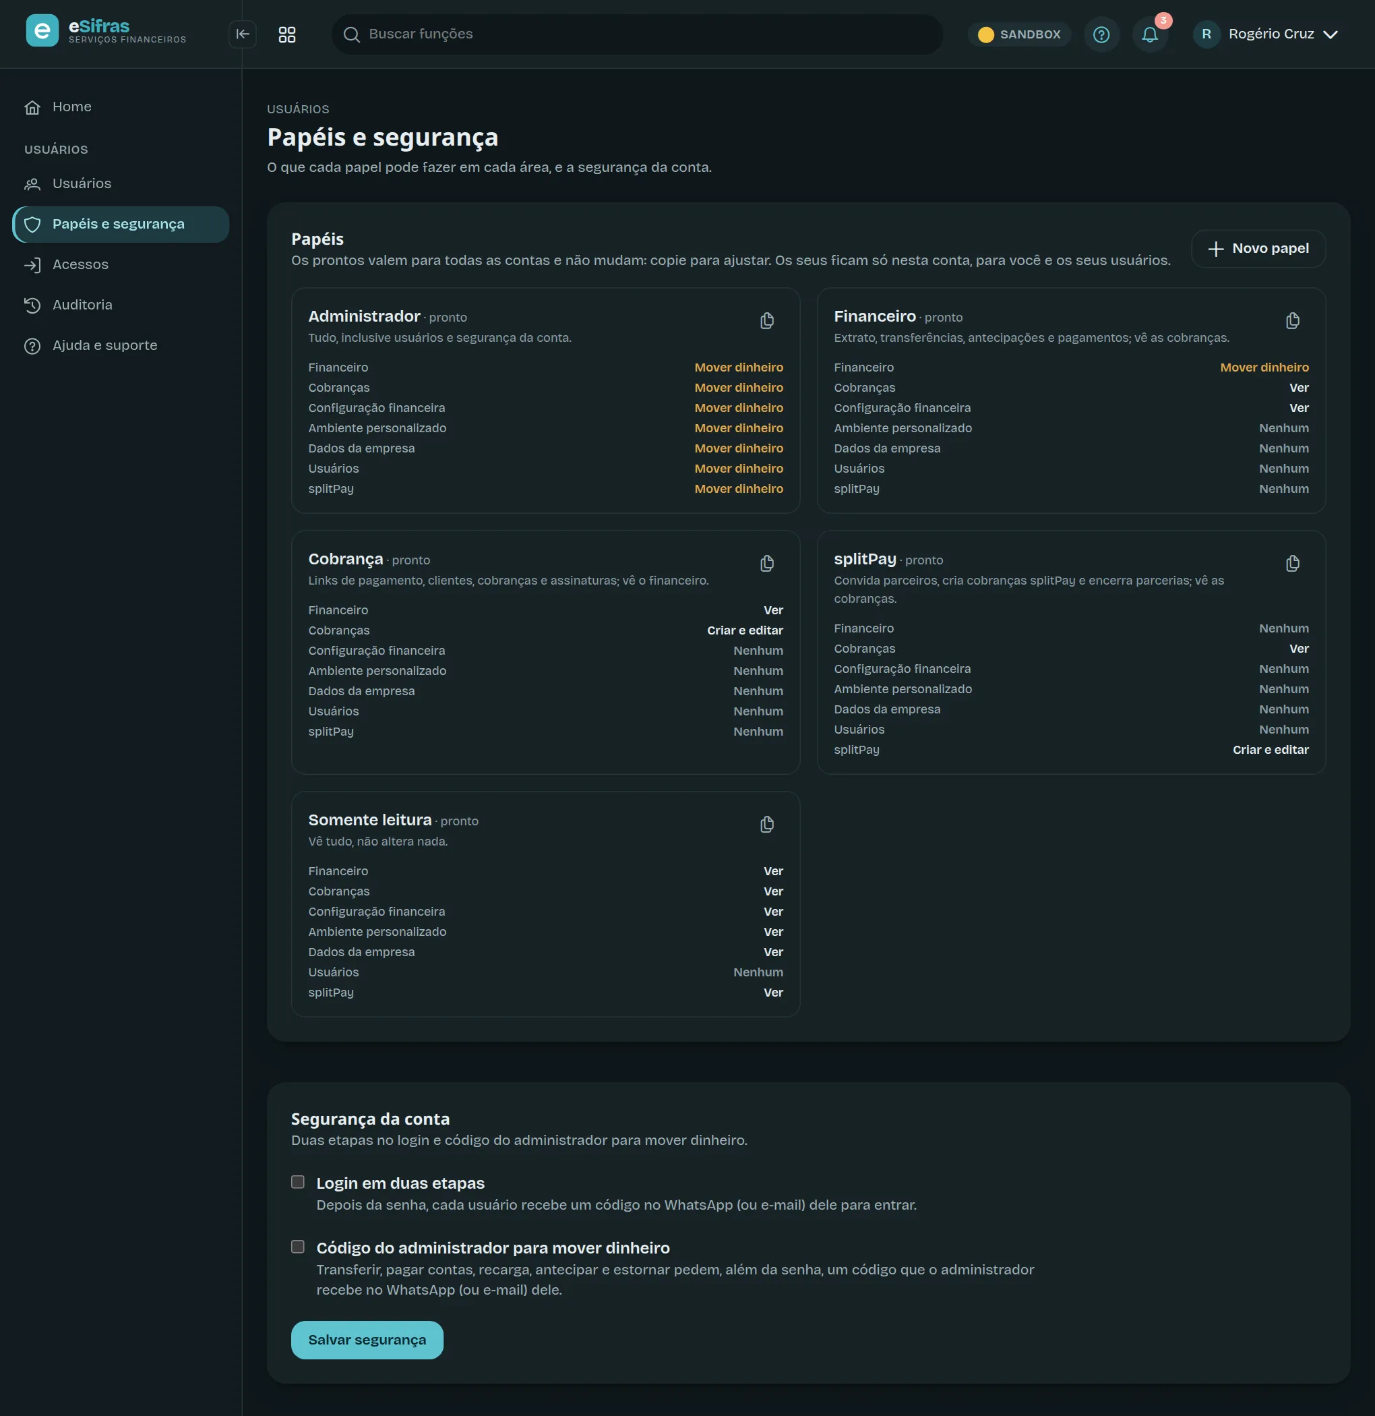This screenshot has height=1416, width=1375.
Task: Click the Acessos login arrow icon
Action: pyautogui.click(x=32, y=265)
